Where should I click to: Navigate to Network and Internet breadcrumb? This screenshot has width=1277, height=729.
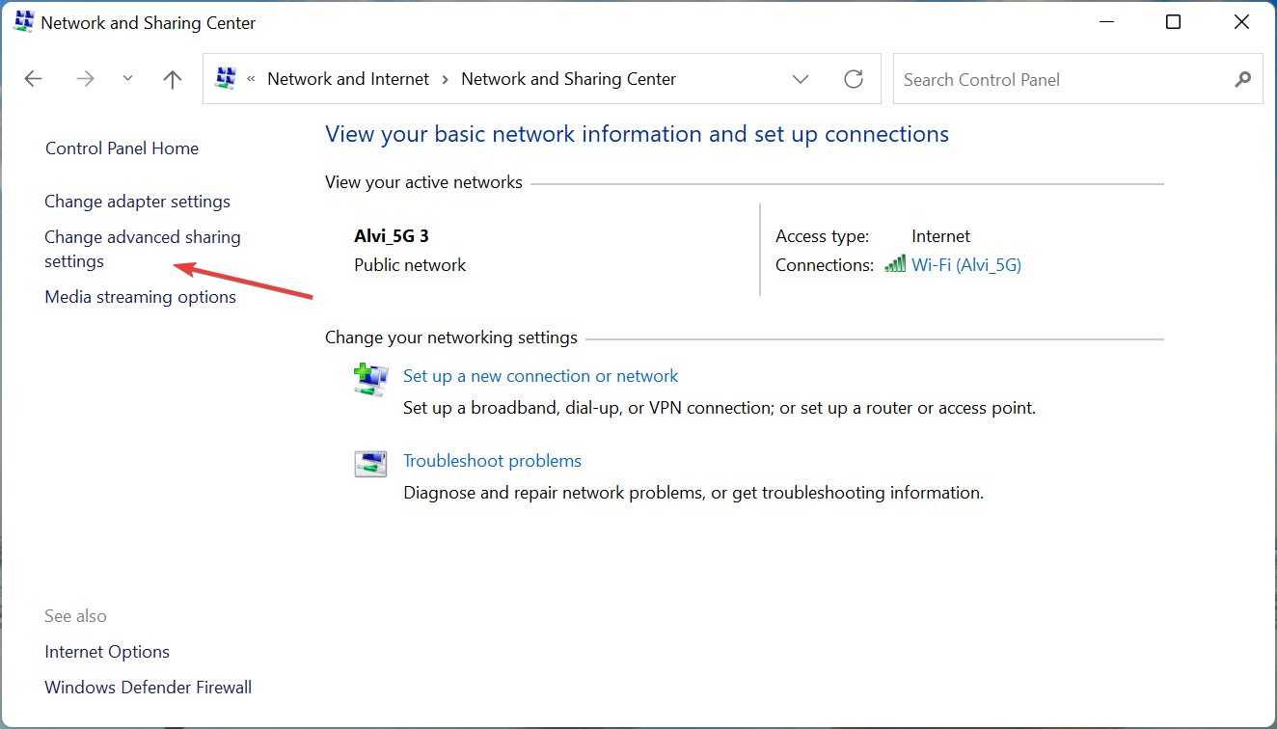(x=347, y=78)
